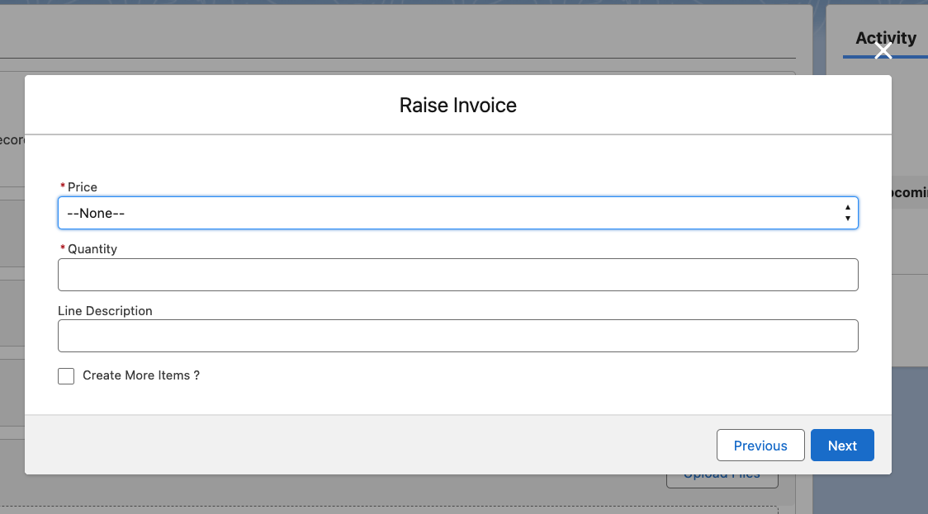The height and width of the screenshot is (514, 928).
Task: Click into the Line Description field
Action: click(457, 337)
